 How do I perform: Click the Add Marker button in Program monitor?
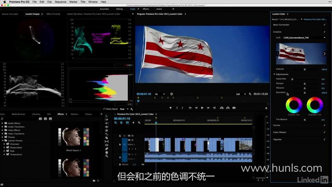(x=170, y=108)
